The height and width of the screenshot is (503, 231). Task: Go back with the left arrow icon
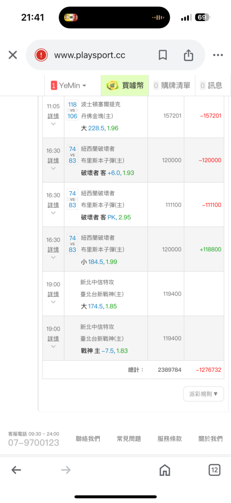coord(16,470)
